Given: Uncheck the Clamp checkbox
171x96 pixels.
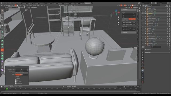Looking at the screenshot, I should point(16,80).
